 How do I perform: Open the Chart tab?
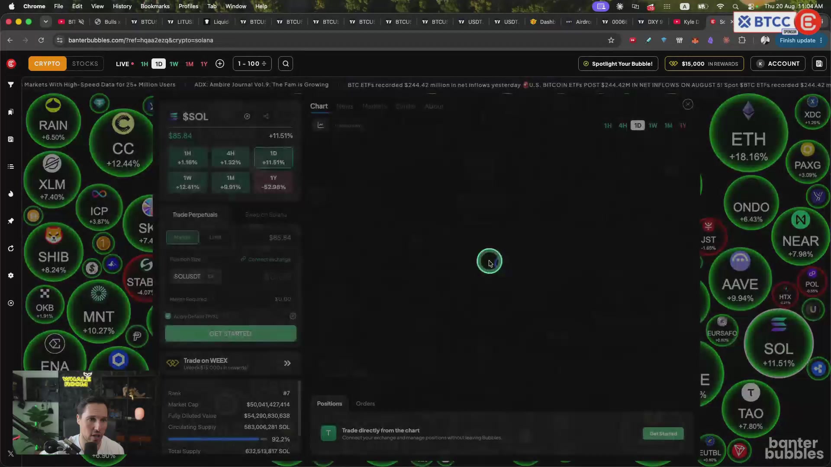[319, 106]
